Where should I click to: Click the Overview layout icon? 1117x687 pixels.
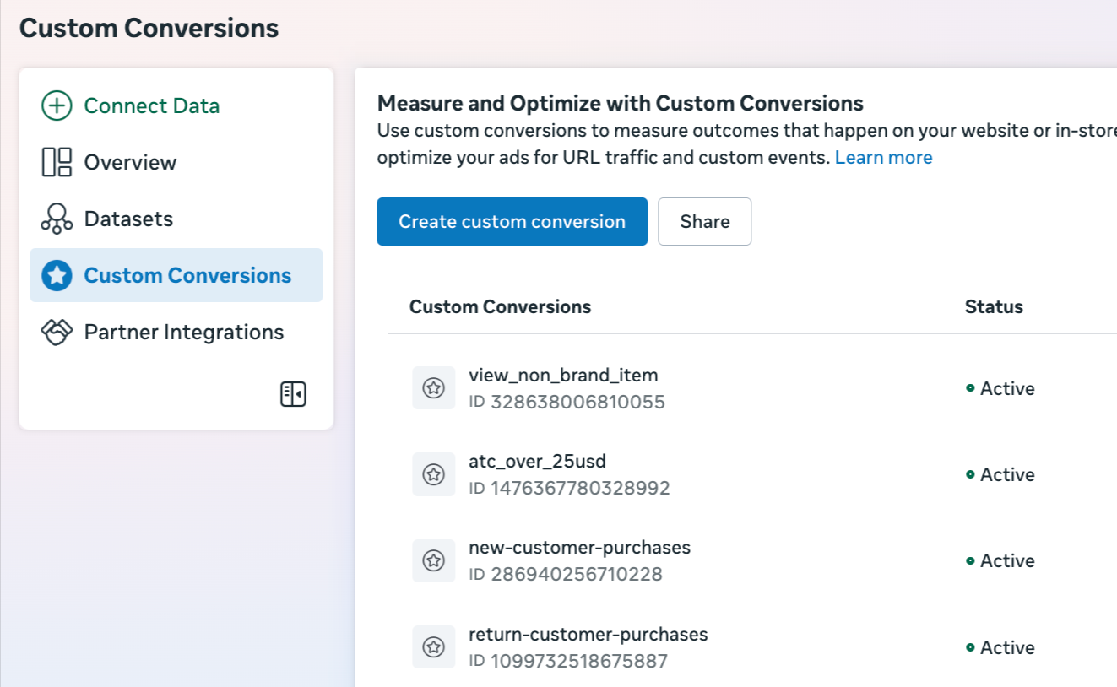pos(57,162)
